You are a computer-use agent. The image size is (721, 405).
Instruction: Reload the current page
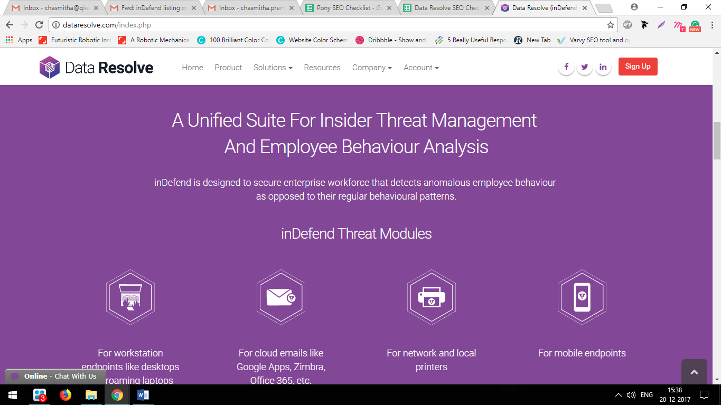[x=39, y=25]
